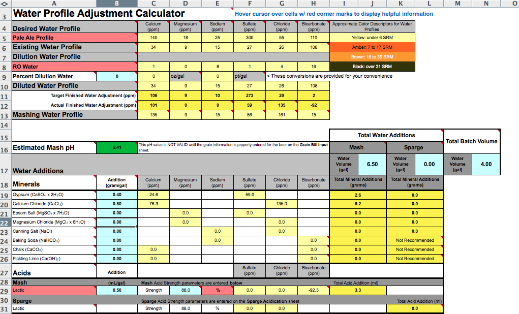Viewport: 519px width, 314px height.
Task: Click the Sparge header under Total Water Additions
Action: (415, 147)
